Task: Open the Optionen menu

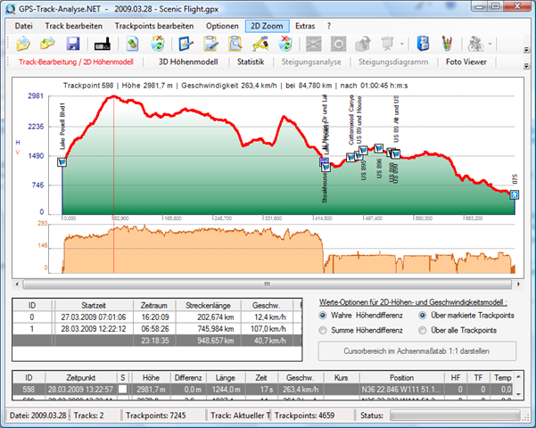Action: (x=221, y=26)
